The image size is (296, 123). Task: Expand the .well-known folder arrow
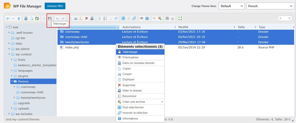pyautogui.click(x=9, y=33)
